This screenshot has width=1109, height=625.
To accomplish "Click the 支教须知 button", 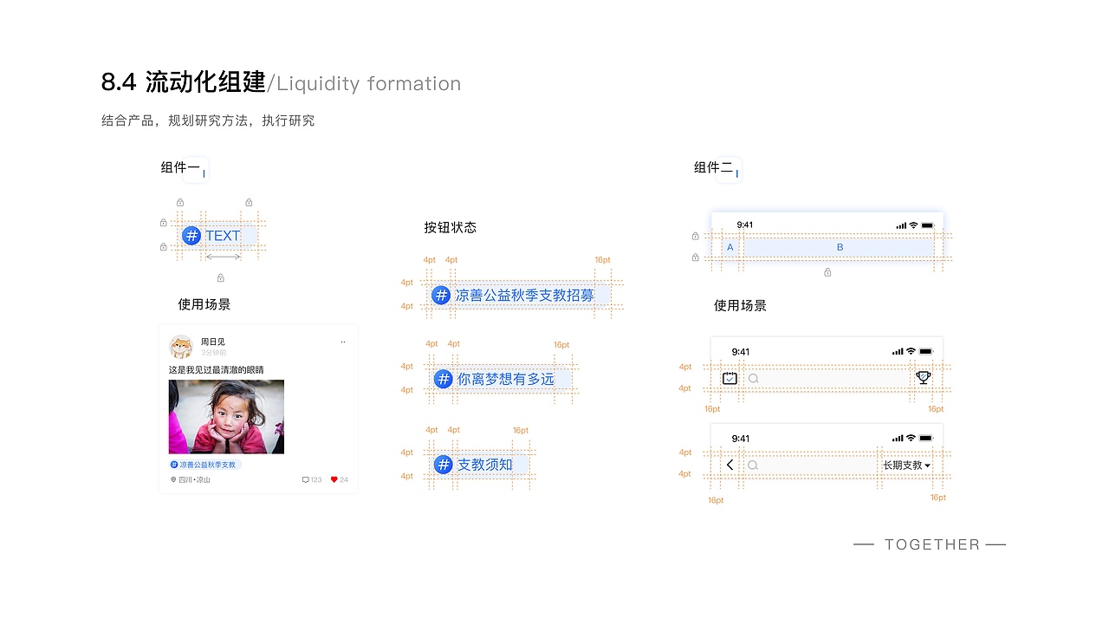I will point(479,464).
